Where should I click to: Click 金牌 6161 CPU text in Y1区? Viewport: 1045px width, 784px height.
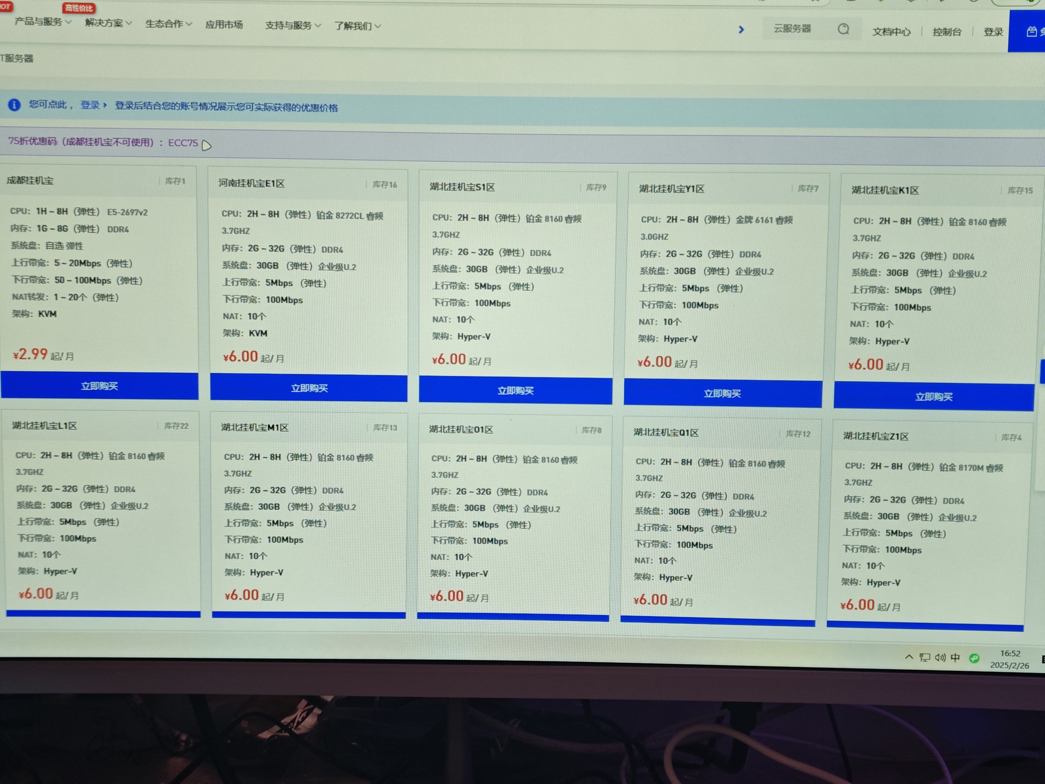(764, 220)
